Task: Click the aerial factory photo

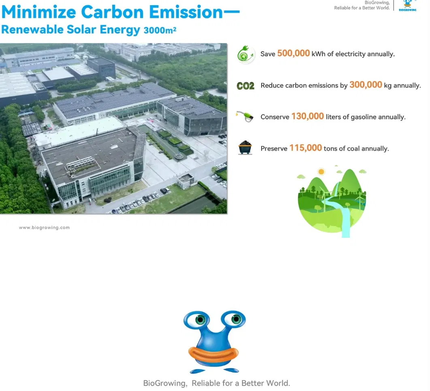Action: click(113, 128)
